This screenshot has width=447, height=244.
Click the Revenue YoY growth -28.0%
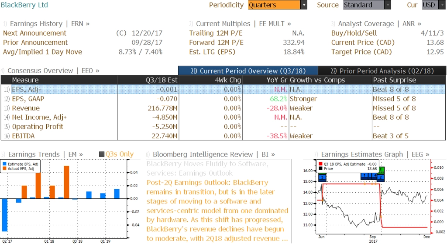tap(277, 108)
